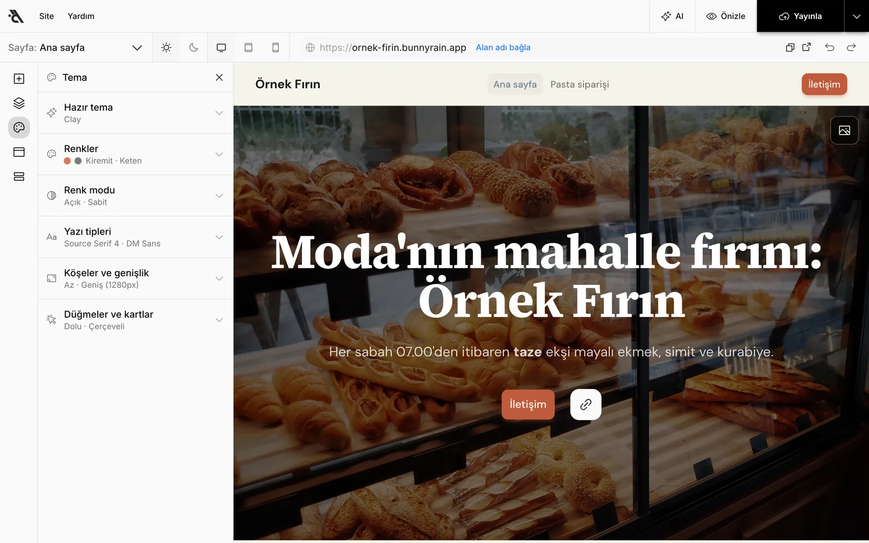This screenshot has height=543, width=869.
Task: Open the Yardım menu
Action: pos(81,16)
